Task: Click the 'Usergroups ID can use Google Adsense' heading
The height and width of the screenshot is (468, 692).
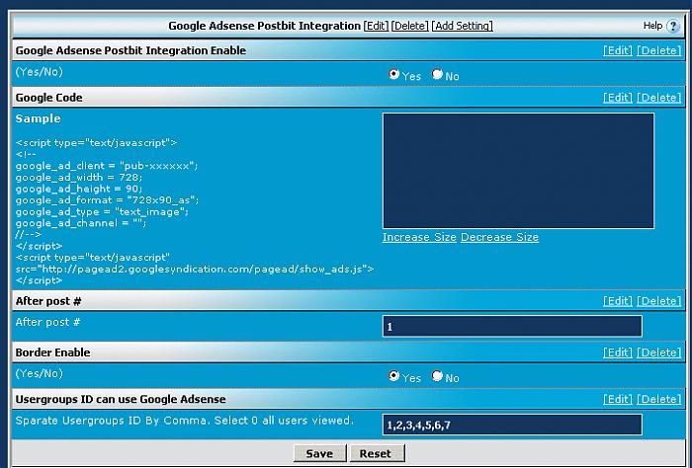Action: click(x=121, y=399)
